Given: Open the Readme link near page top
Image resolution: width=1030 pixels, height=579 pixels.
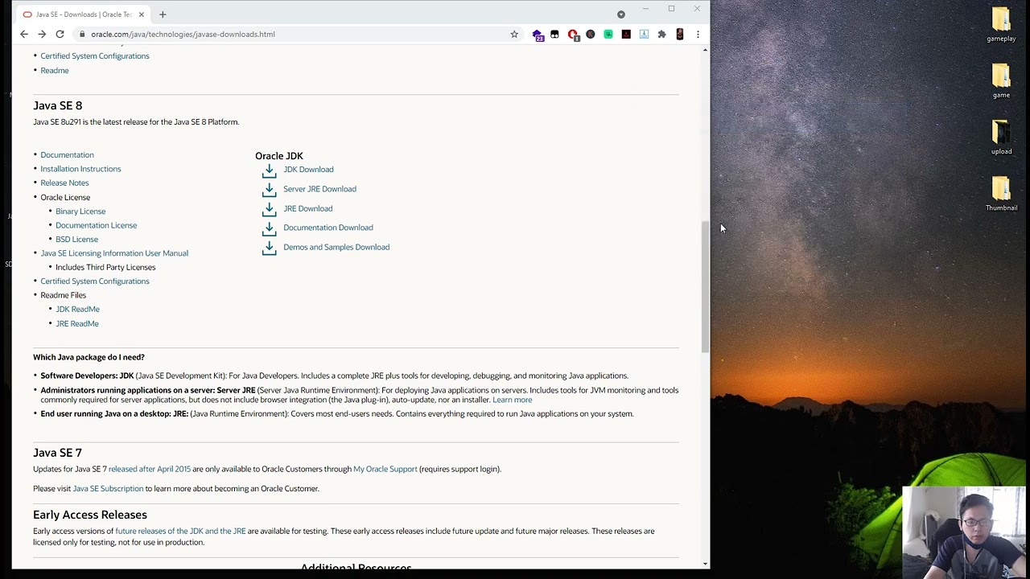Looking at the screenshot, I should coord(55,70).
